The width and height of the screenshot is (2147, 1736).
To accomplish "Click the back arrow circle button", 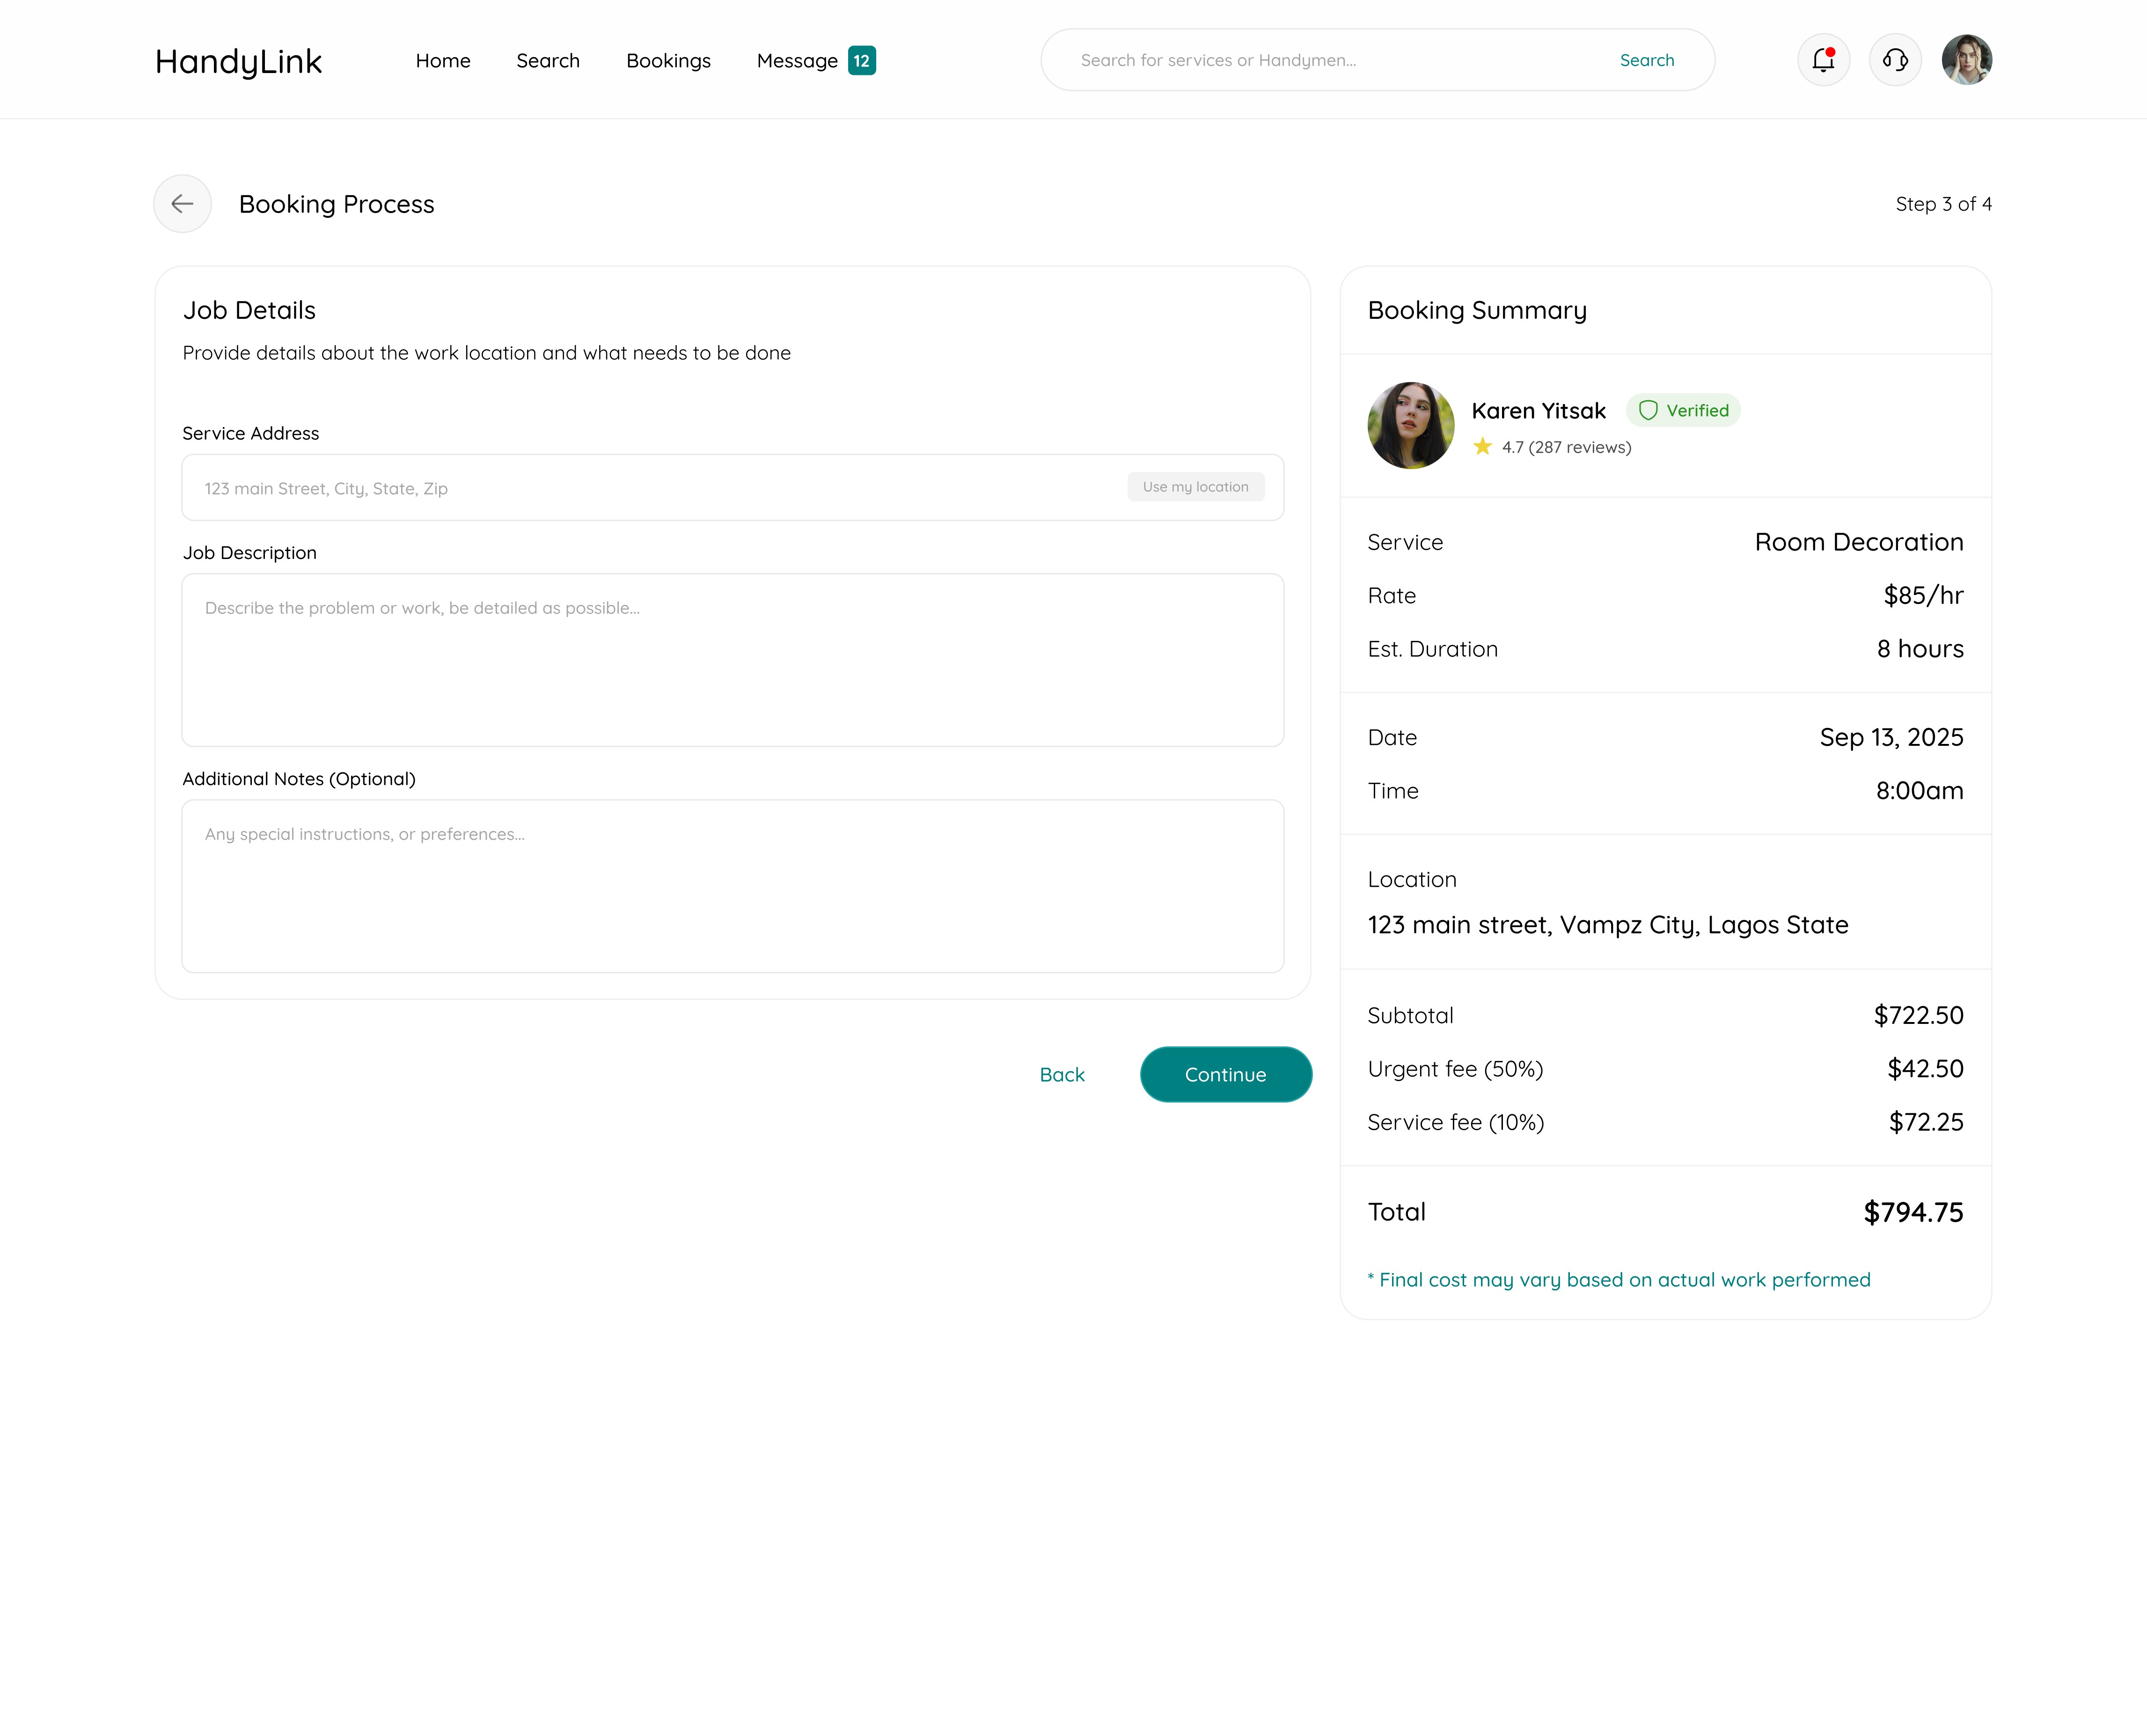I will pyautogui.click(x=182, y=204).
